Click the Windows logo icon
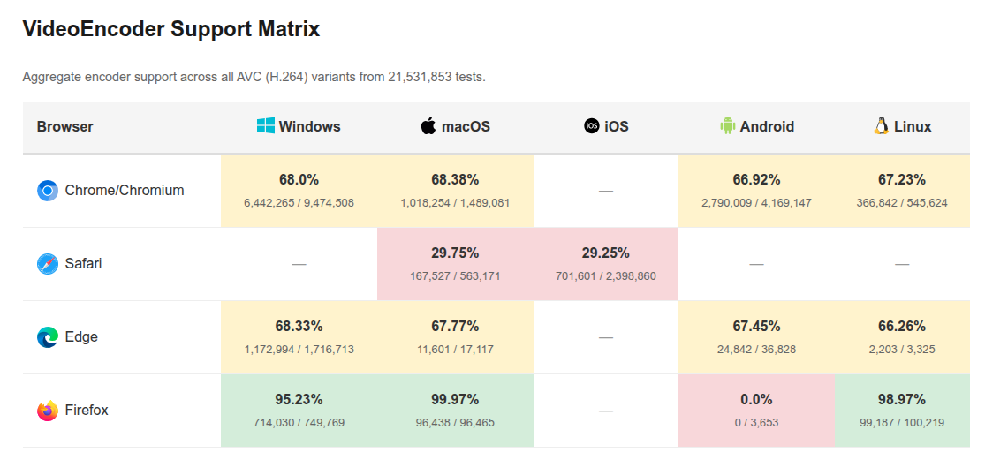The width and height of the screenshot is (985, 460). [265, 126]
